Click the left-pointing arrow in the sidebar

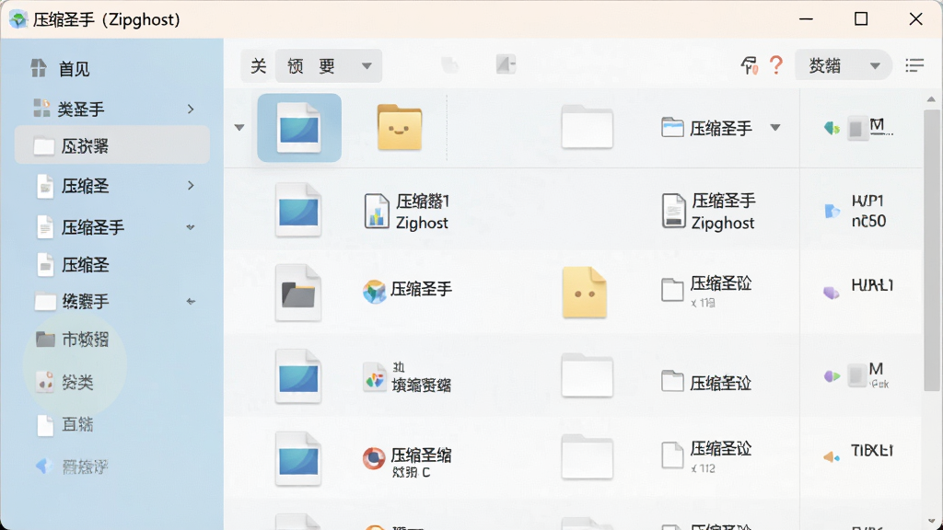pyautogui.click(x=191, y=301)
